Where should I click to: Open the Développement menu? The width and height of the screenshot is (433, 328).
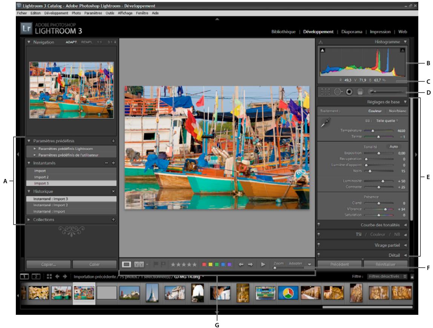point(56,13)
